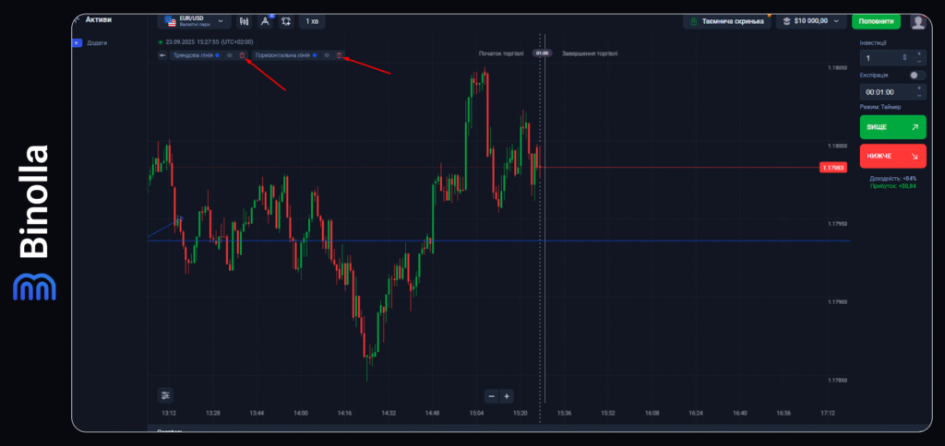Open the chart type candlestick icon

(245, 21)
